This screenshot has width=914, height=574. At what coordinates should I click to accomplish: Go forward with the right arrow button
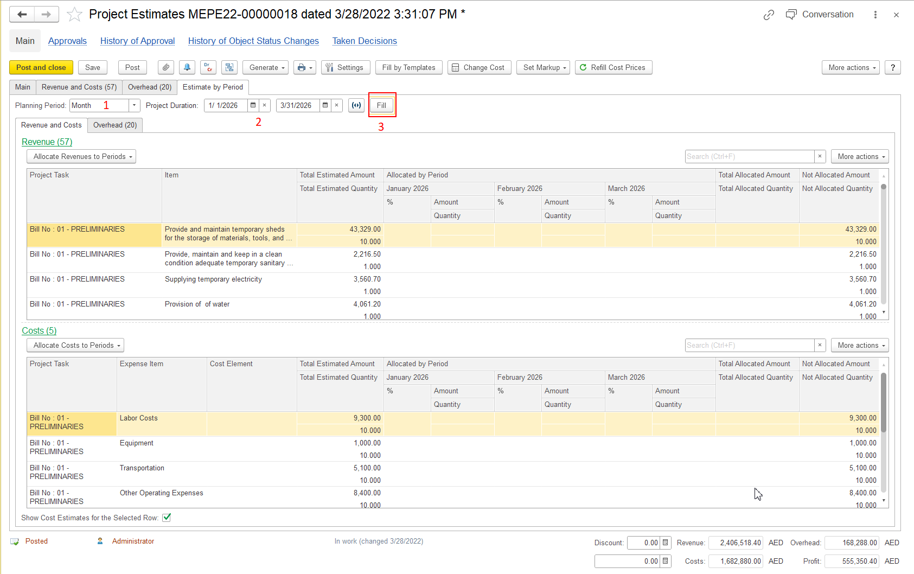47,15
